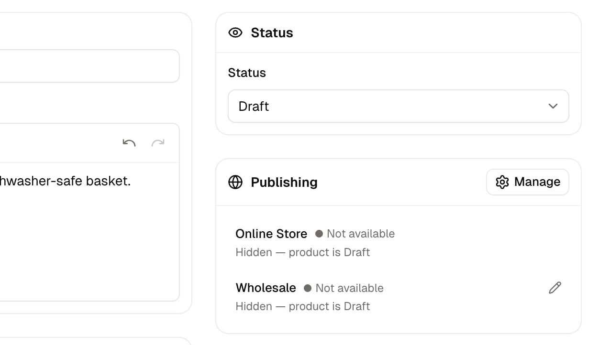The image size is (599, 345).
Task: Open the Manage publishing settings button
Action: pyautogui.click(x=528, y=182)
